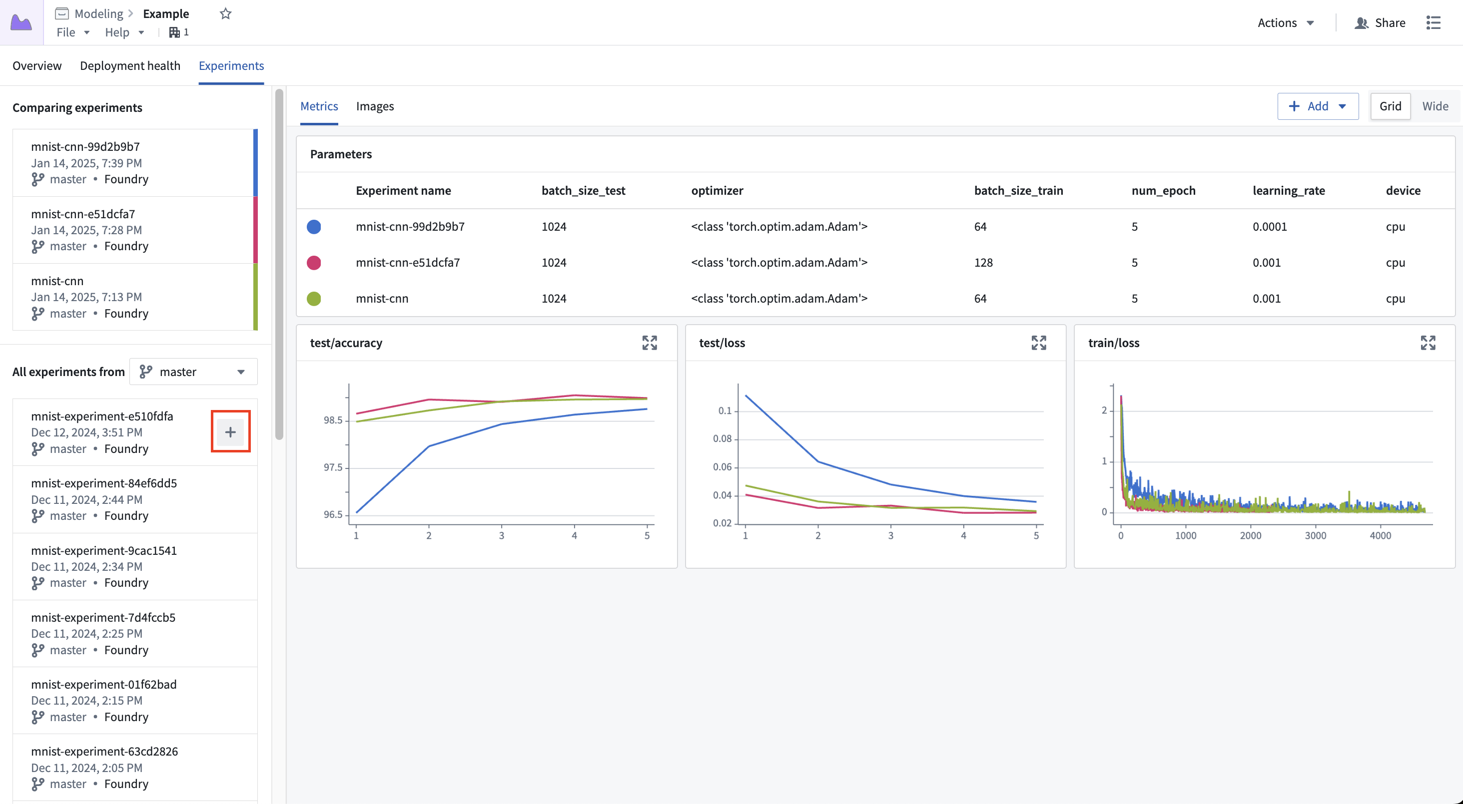
Task: Open the master branch selector dropdown
Action: coord(193,372)
